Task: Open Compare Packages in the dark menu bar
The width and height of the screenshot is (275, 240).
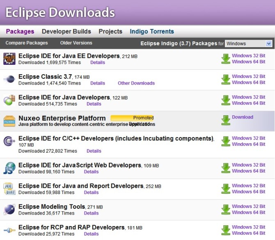Action: [x=27, y=43]
